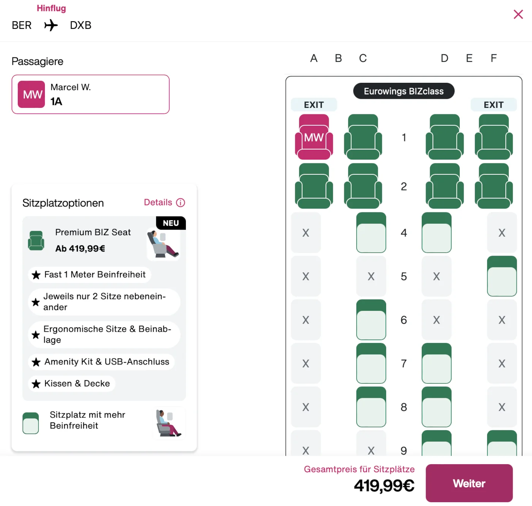Pick BIZclass seat 2A
The width and height of the screenshot is (532, 506).
[x=314, y=186]
